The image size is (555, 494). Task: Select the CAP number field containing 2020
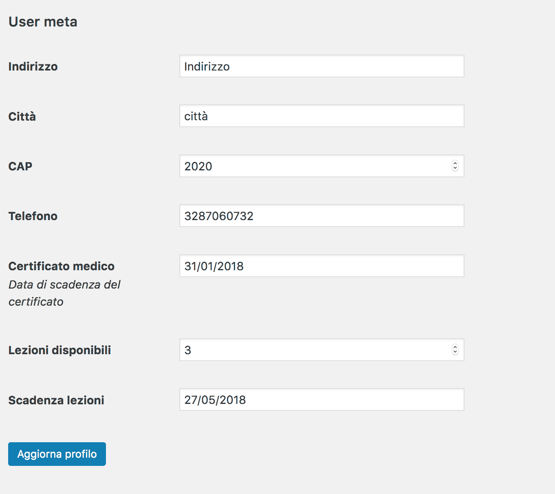pyautogui.click(x=314, y=166)
